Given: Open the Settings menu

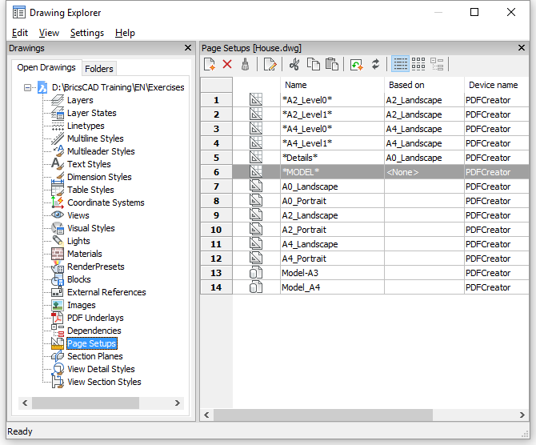Looking at the screenshot, I should [87, 33].
